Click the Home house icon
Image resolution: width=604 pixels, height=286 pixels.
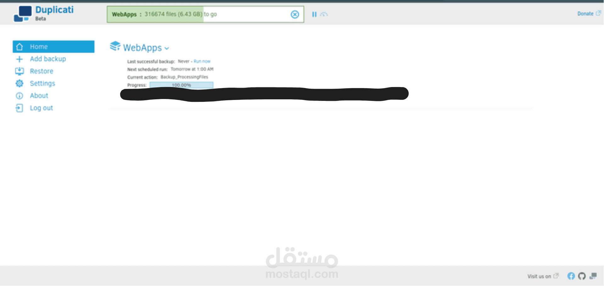(x=20, y=47)
